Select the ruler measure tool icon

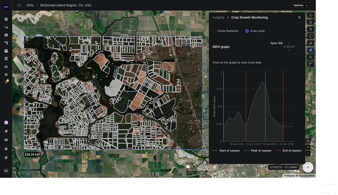coord(311,64)
